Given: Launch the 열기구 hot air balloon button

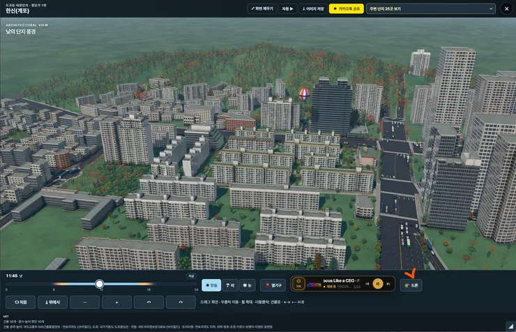Looking at the screenshot, I should tap(273, 285).
